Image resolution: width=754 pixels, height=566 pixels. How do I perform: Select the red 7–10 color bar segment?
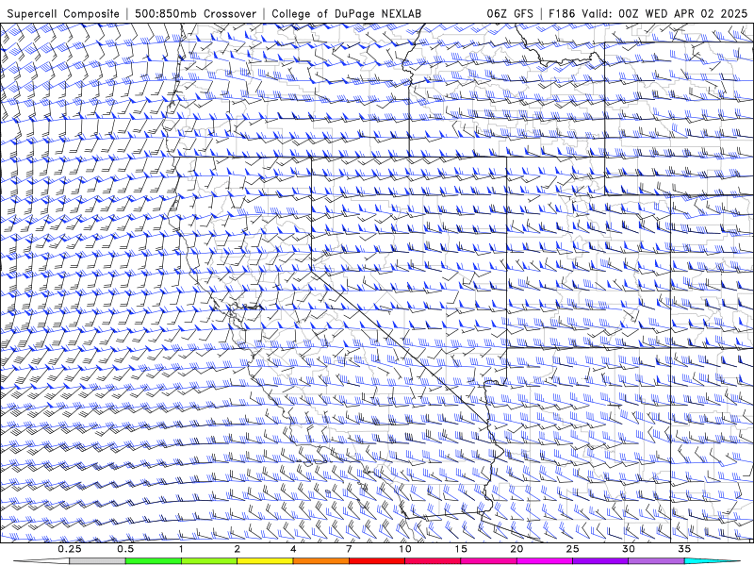[376, 561]
